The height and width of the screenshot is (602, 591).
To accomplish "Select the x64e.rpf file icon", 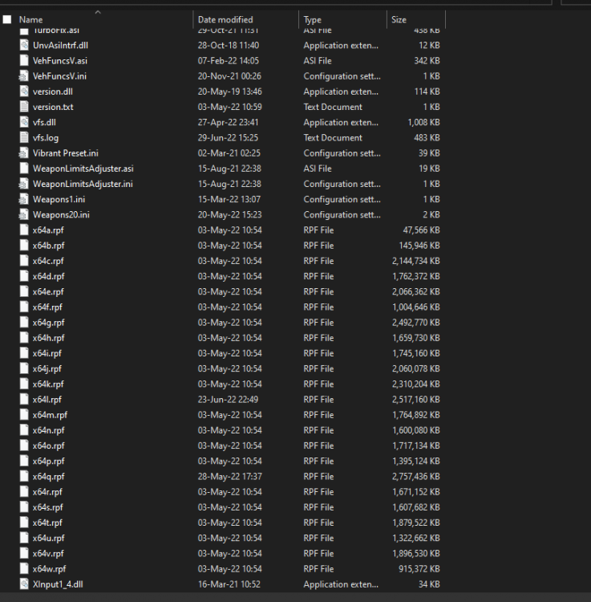I will 24,291.
